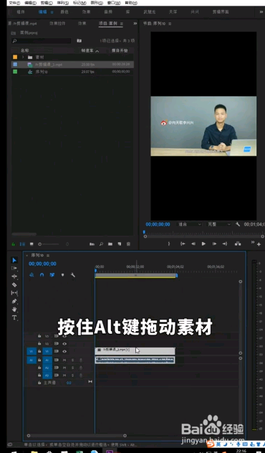
Task: Open the 序列10 timeline panel menu
Action: click(x=48, y=256)
